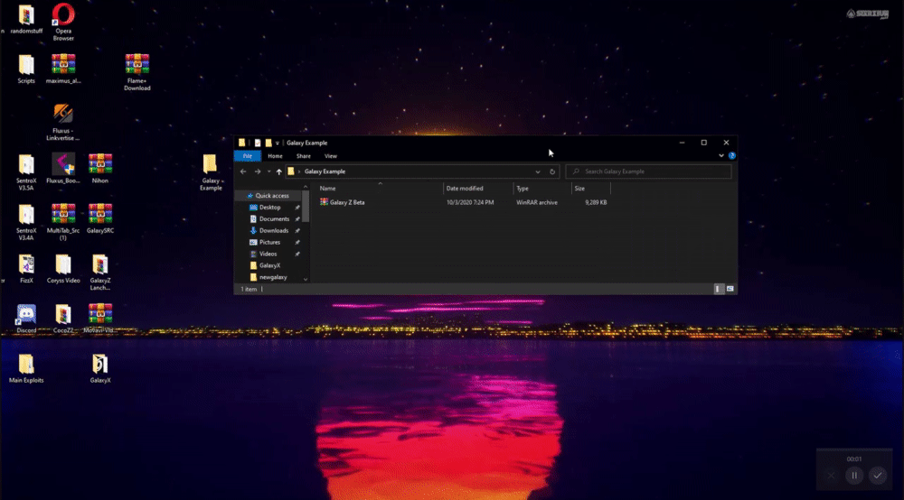
Task: Select Main Exploits desktop folder
Action: coord(26,368)
